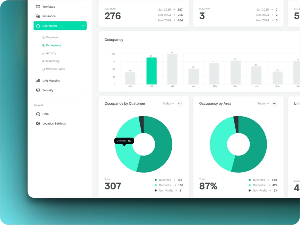Click the Overview submenu icon

(43, 37)
